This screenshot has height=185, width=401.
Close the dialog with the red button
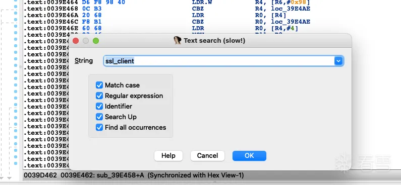click(76, 41)
